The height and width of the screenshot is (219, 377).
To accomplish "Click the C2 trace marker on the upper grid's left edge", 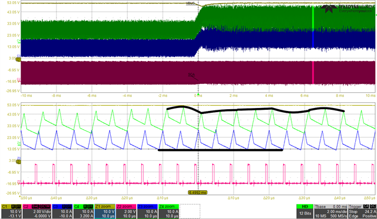I will 19,79.
